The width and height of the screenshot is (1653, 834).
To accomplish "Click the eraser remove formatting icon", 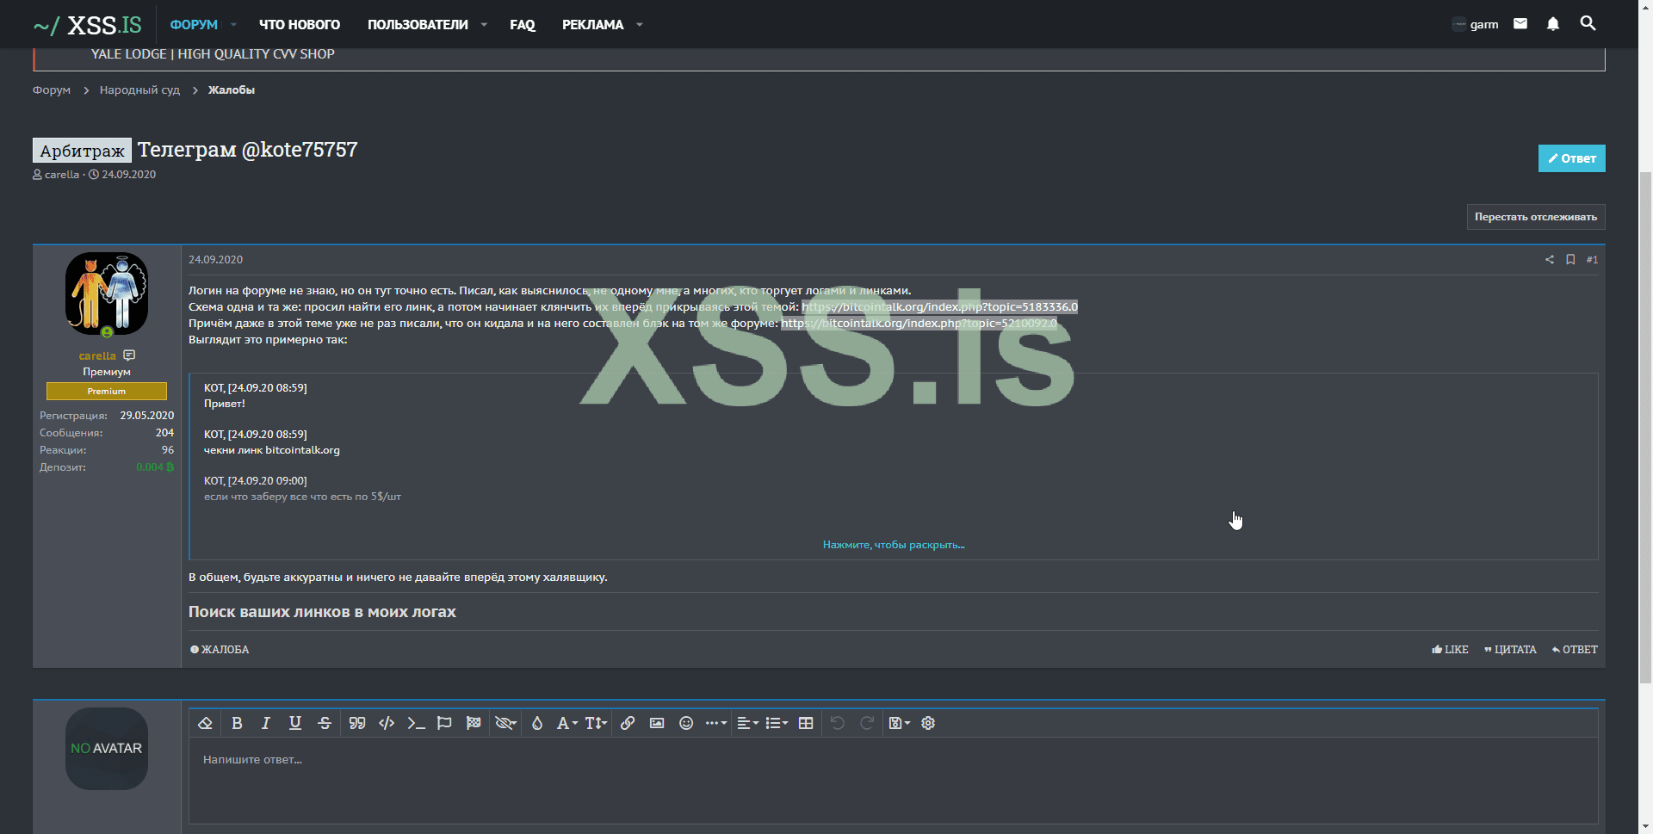I will tap(205, 723).
